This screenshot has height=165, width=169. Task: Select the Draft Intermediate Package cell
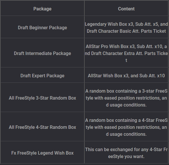(42, 53)
